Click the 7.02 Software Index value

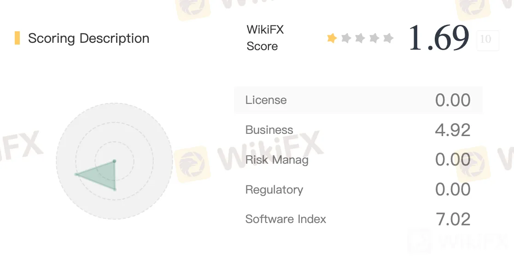453,219
